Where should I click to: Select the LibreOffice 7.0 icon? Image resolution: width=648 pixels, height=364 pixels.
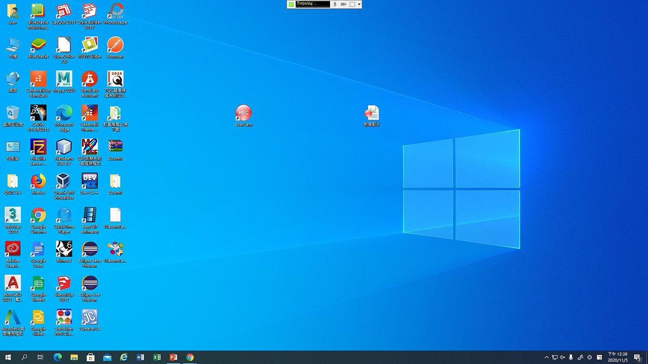pos(64,50)
